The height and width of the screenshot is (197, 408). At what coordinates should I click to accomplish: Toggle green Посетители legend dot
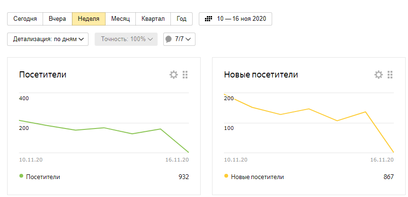click(x=21, y=176)
